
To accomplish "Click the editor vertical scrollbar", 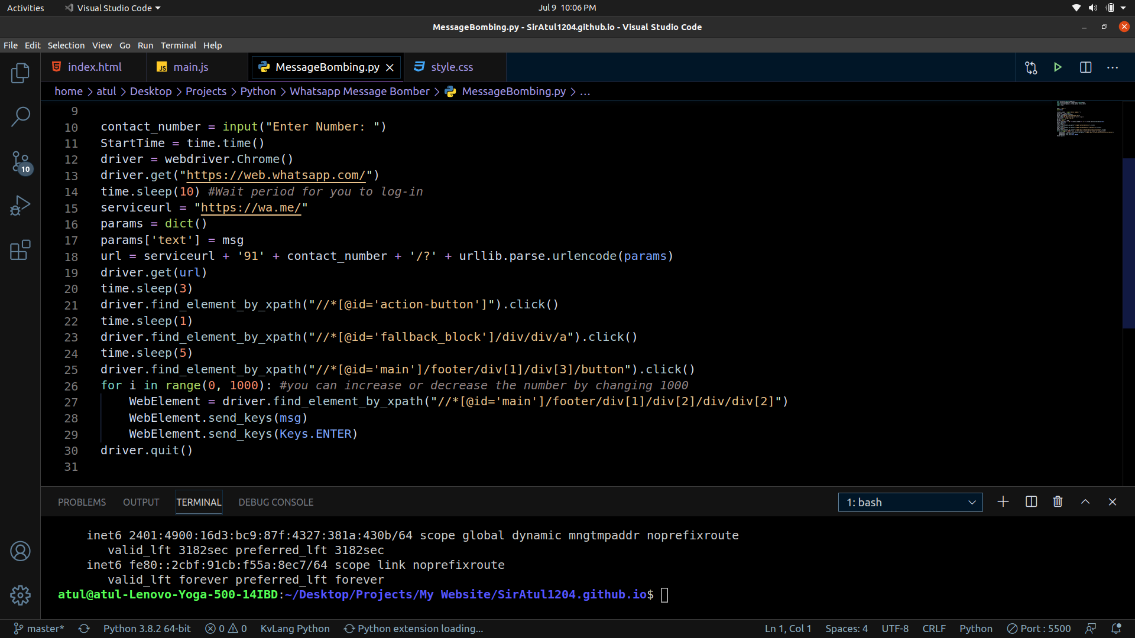I will click(1128, 243).
